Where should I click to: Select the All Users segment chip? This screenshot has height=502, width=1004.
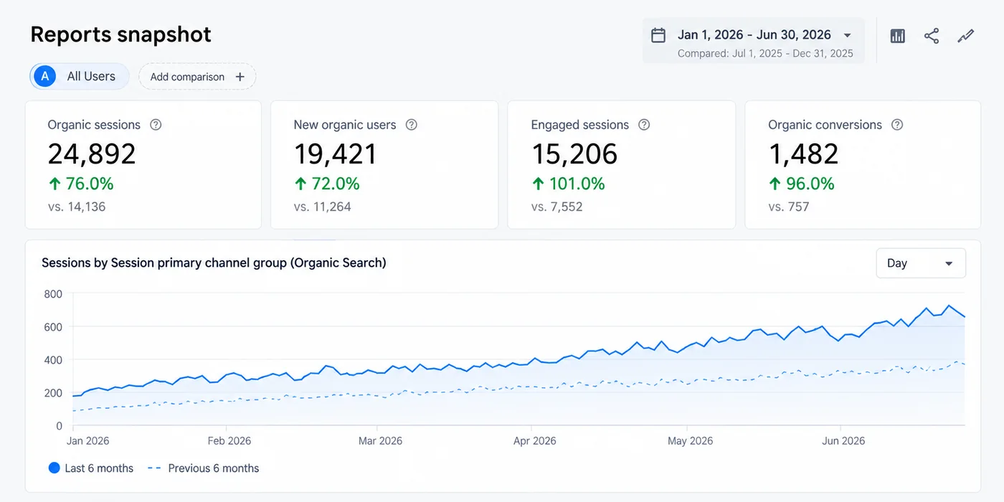click(x=80, y=76)
